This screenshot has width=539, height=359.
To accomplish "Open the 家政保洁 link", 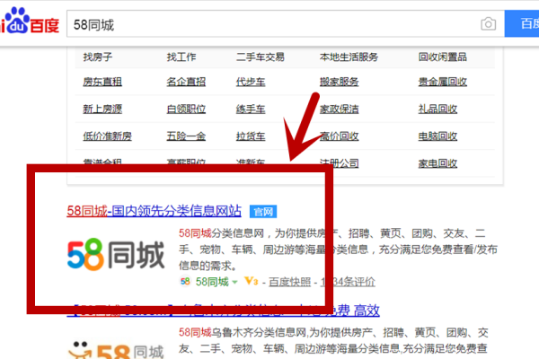I will (x=339, y=109).
